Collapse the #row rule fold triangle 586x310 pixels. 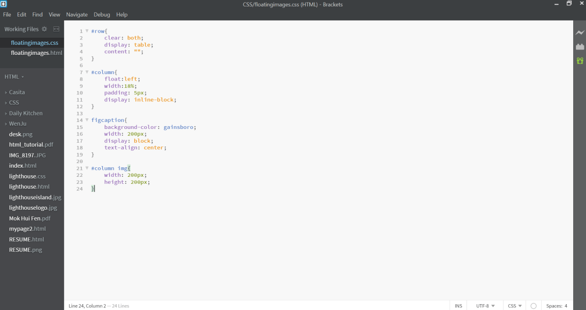click(x=86, y=31)
